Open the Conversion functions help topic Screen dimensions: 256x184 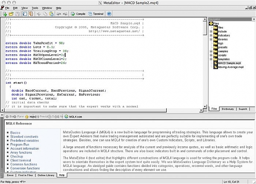click(x=25, y=168)
